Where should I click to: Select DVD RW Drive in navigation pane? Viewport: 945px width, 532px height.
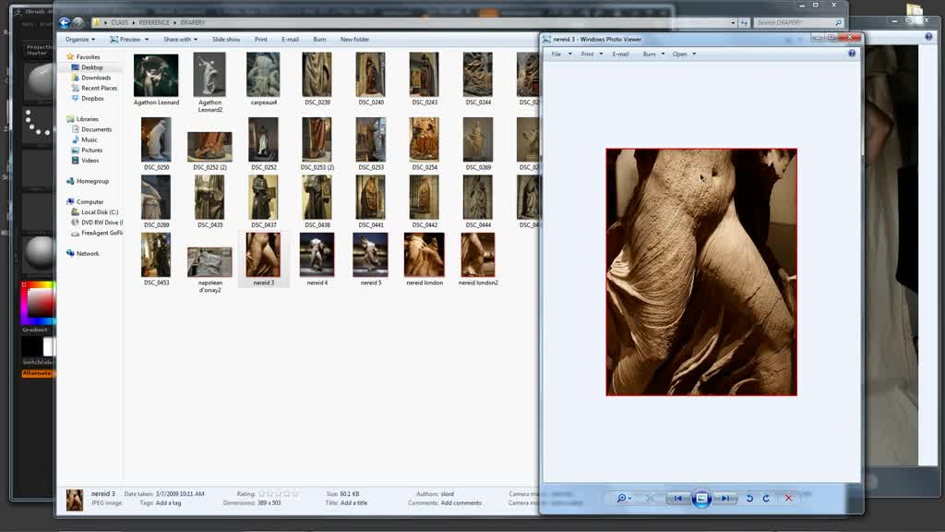click(x=100, y=223)
